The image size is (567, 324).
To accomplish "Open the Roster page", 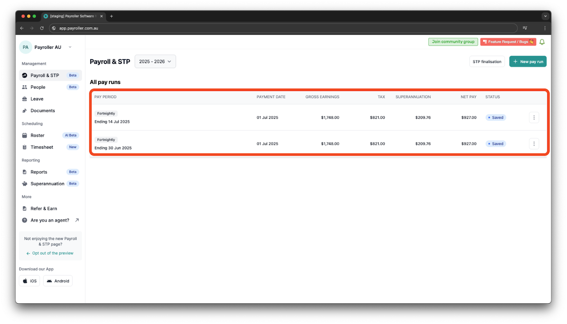I will (x=50, y=135).
